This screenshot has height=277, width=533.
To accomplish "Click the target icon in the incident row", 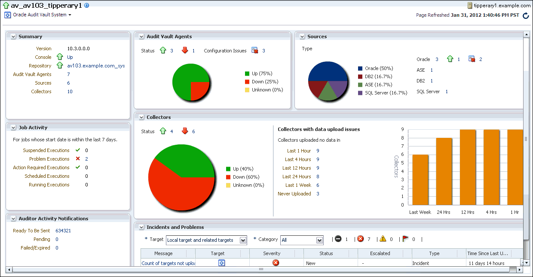I will pos(222,263).
